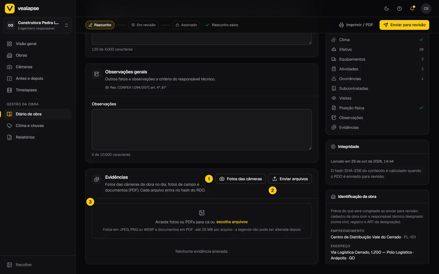Jump to the Efetivo section

[x=377, y=50]
